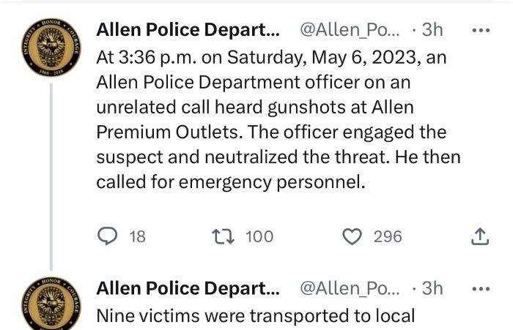The height and width of the screenshot is (330, 513).
Task: Retweet the first Allen Police tweet
Action: tap(223, 236)
